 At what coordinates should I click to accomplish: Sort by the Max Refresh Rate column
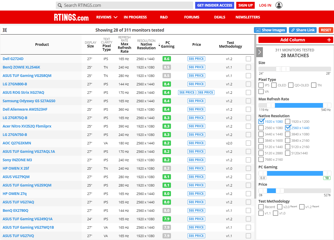point(124,44)
